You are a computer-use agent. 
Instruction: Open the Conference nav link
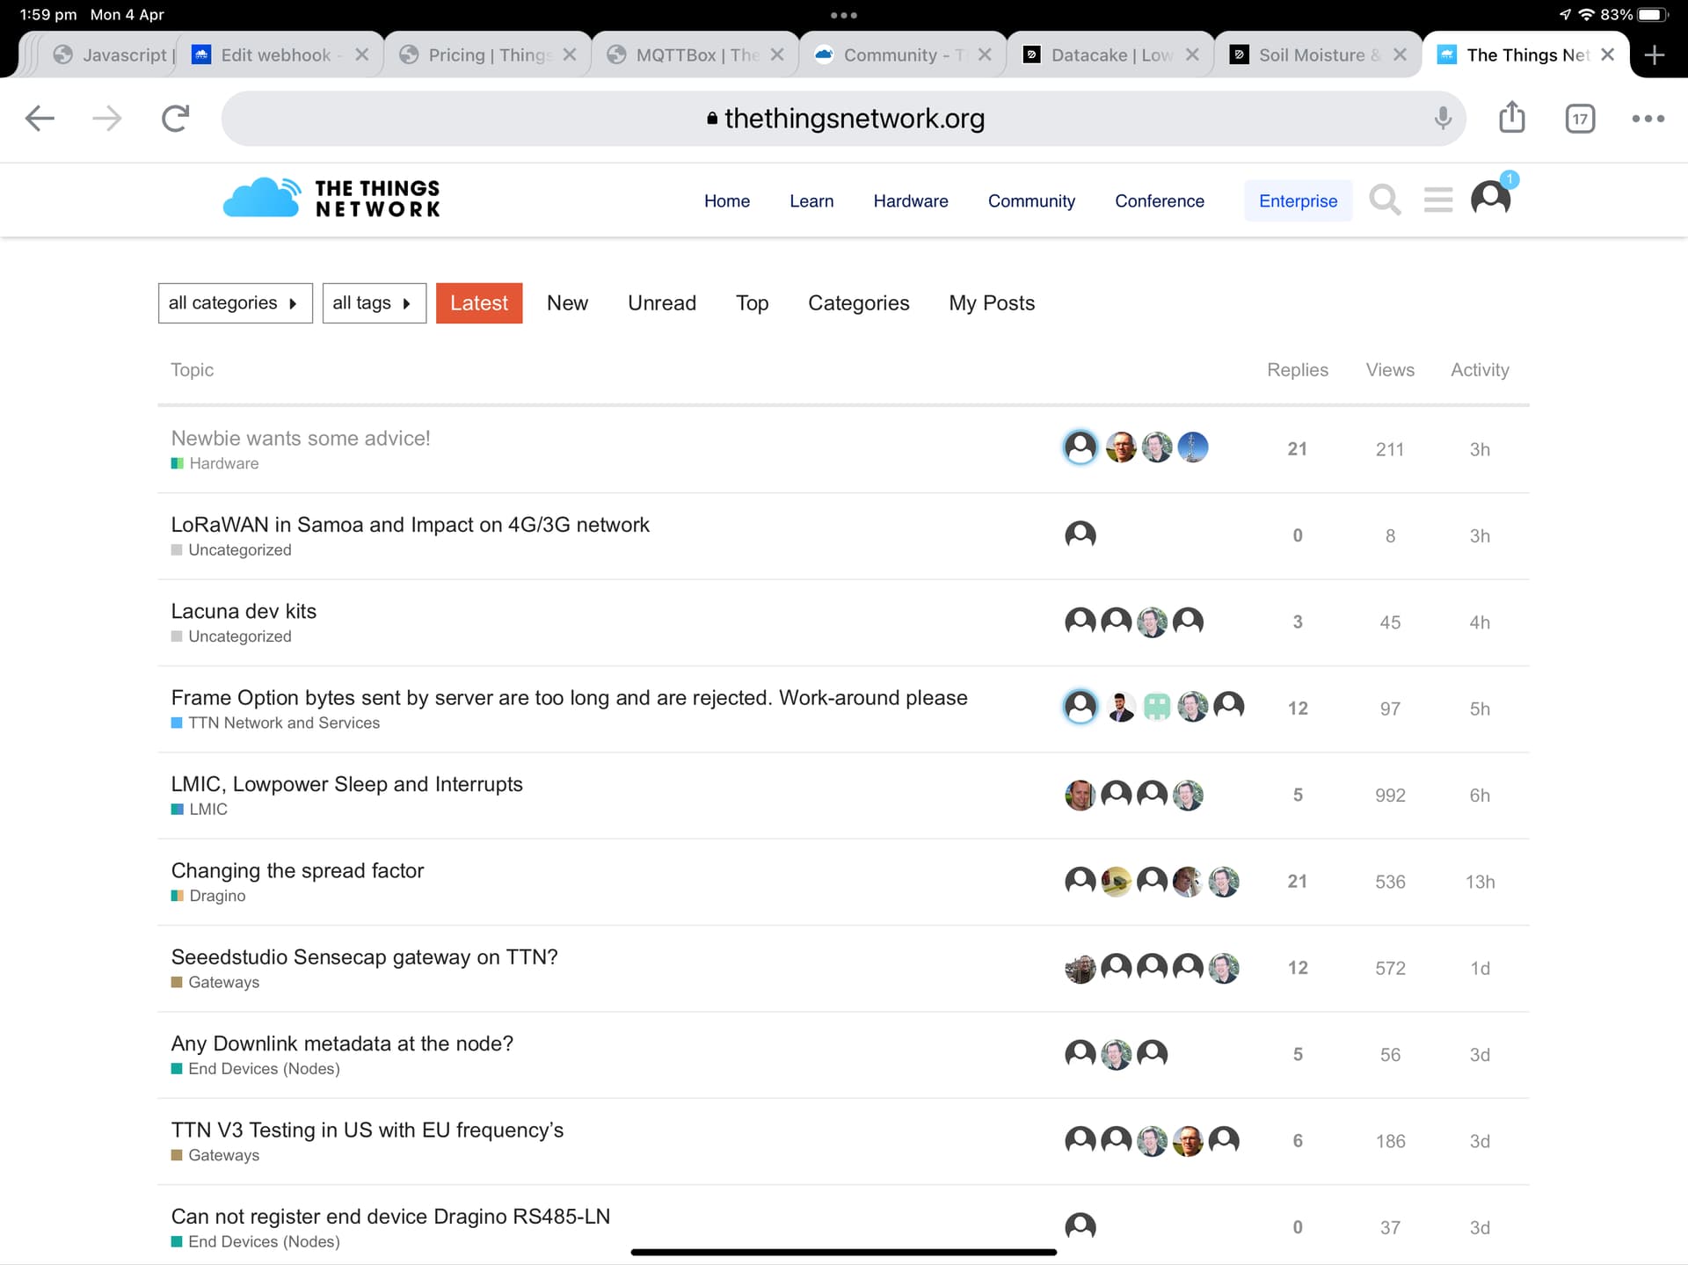tap(1160, 201)
